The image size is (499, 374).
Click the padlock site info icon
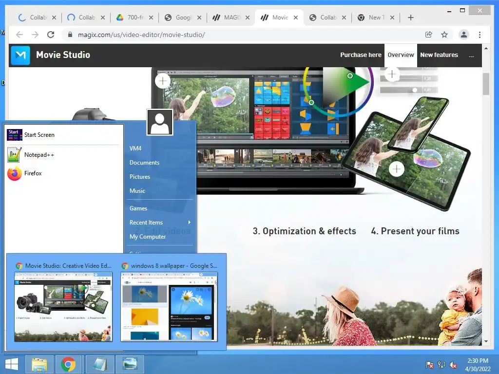(x=70, y=35)
